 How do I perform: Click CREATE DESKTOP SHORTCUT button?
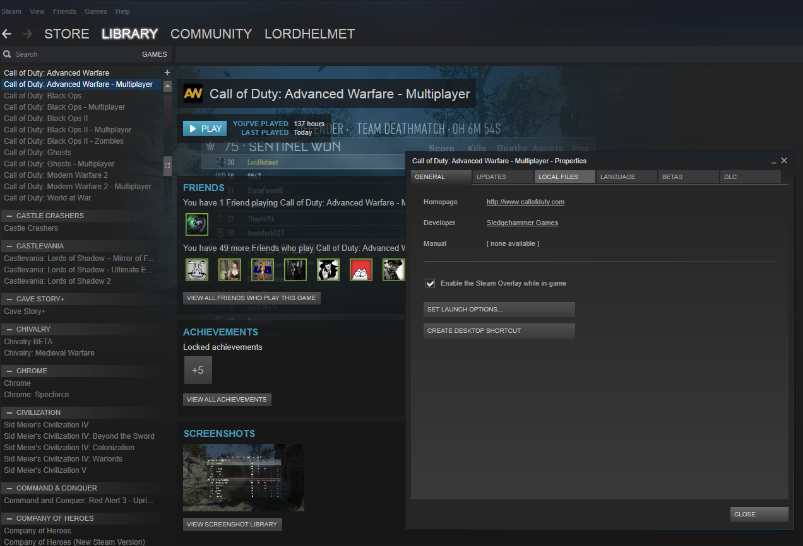(x=499, y=331)
